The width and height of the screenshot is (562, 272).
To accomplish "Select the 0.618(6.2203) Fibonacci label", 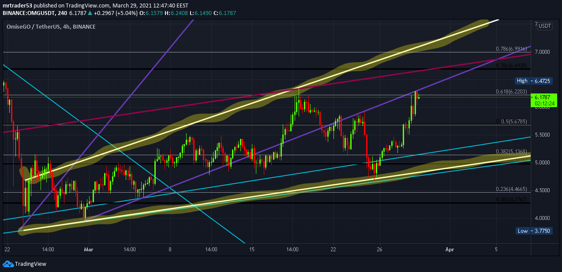I will coord(512,92).
